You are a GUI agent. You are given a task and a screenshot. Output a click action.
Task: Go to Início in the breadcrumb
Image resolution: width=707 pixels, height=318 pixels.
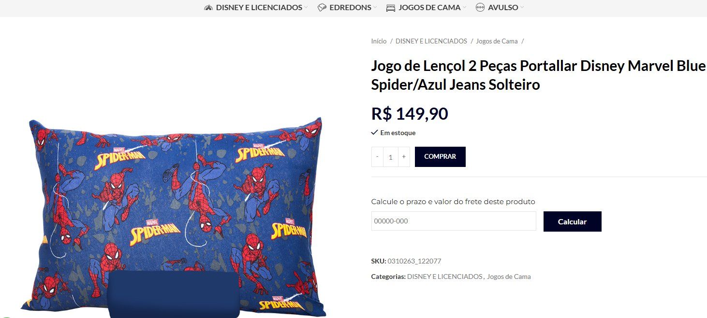(x=379, y=41)
